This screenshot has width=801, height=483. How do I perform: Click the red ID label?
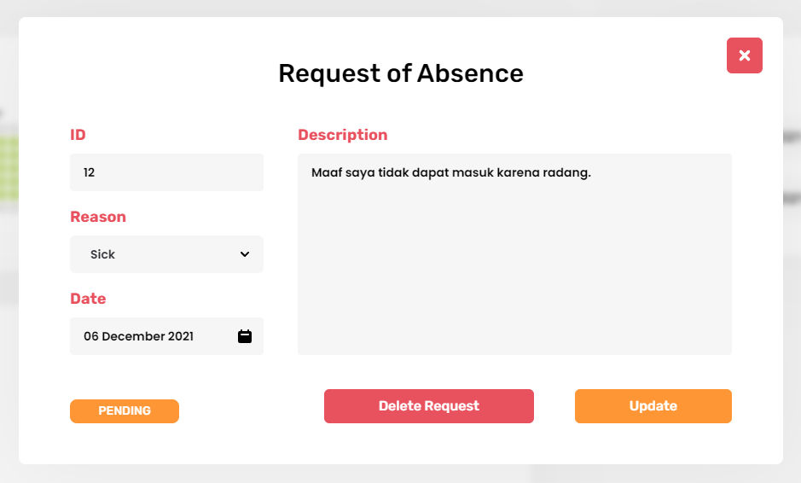pyautogui.click(x=78, y=135)
